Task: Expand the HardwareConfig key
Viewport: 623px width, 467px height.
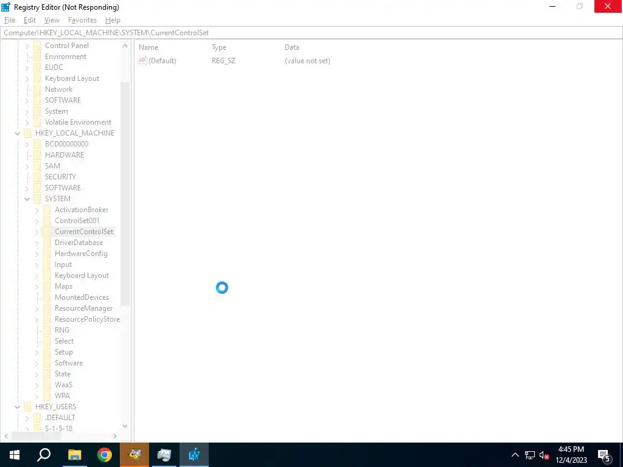Action: click(37, 254)
